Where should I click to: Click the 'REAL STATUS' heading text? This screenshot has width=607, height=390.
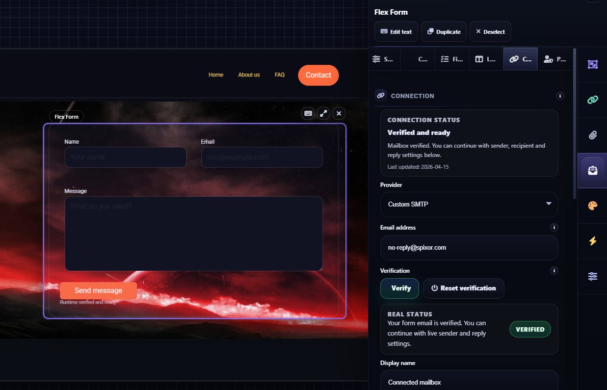tap(410, 314)
